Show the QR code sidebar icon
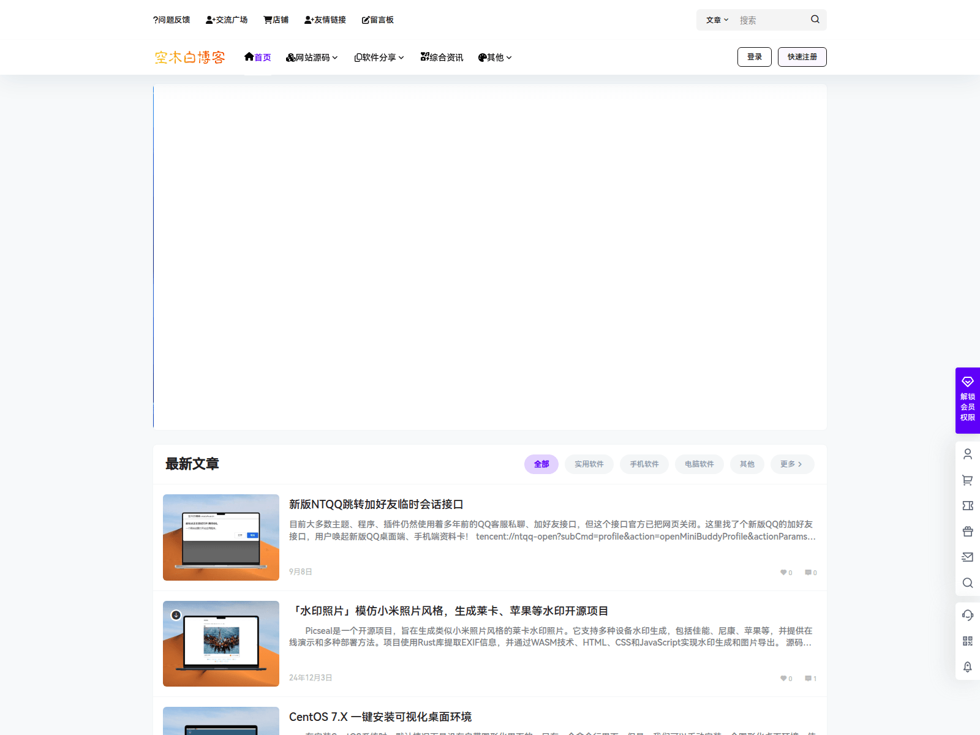The height and width of the screenshot is (735, 980). (x=968, y=641)
